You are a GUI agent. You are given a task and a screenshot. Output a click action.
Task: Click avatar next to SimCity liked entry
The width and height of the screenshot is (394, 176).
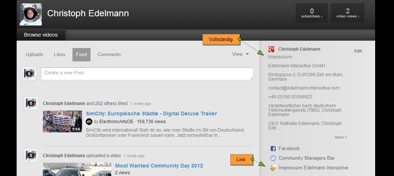[31, 103]
